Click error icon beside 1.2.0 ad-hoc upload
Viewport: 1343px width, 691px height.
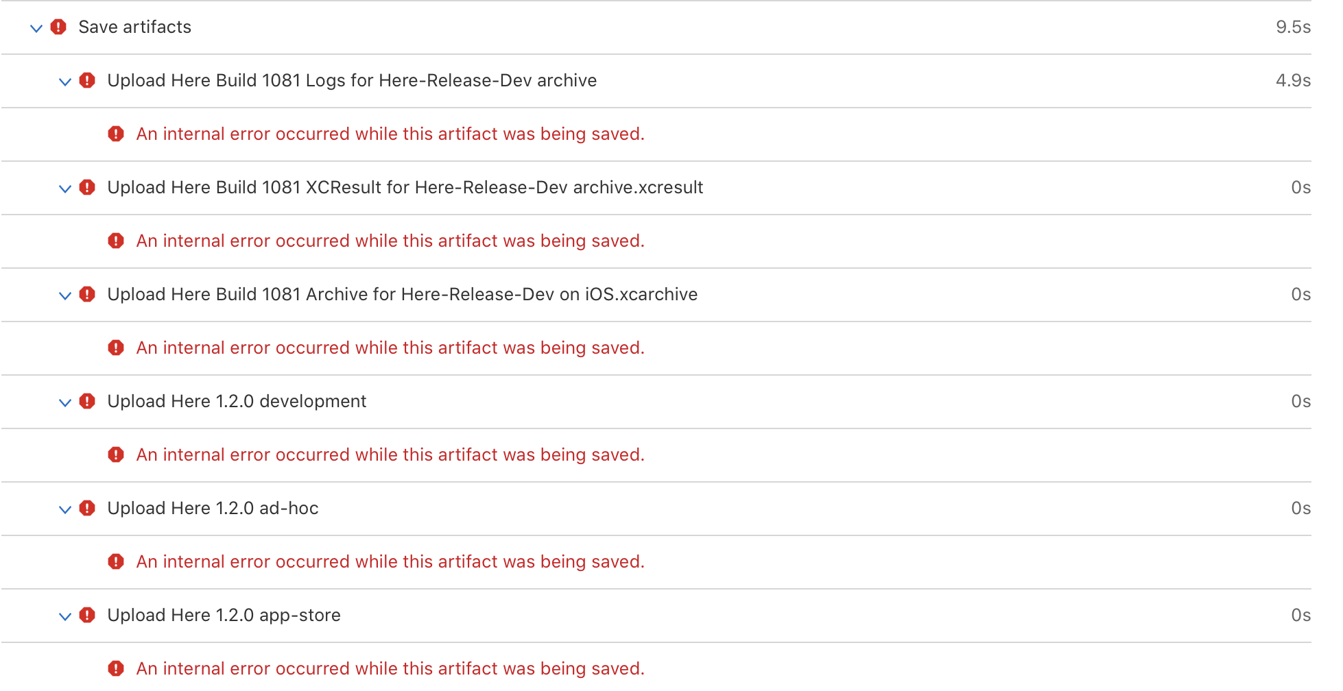tap(87, 508)
